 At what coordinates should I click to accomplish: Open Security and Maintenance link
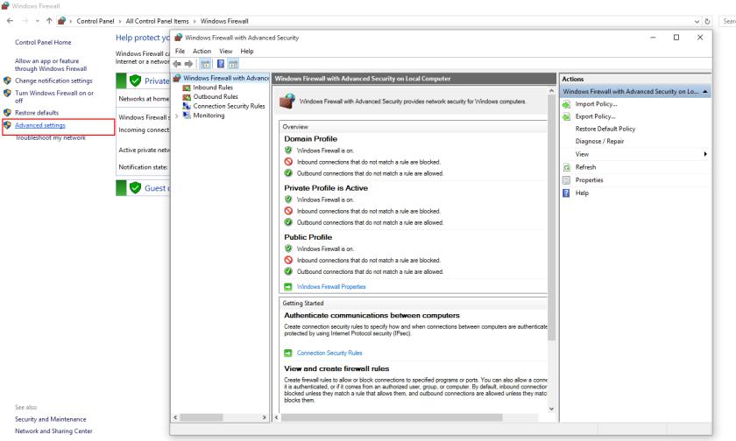[x=50, y=419]
